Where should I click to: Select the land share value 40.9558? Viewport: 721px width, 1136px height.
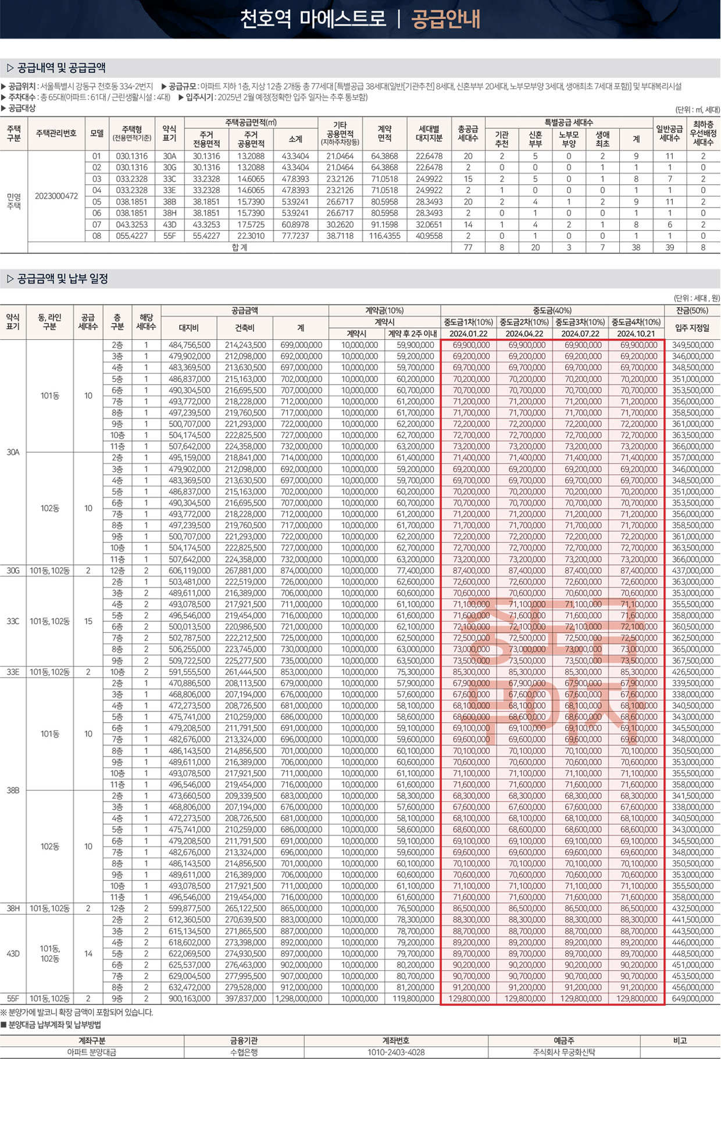(x=429, y=236)
